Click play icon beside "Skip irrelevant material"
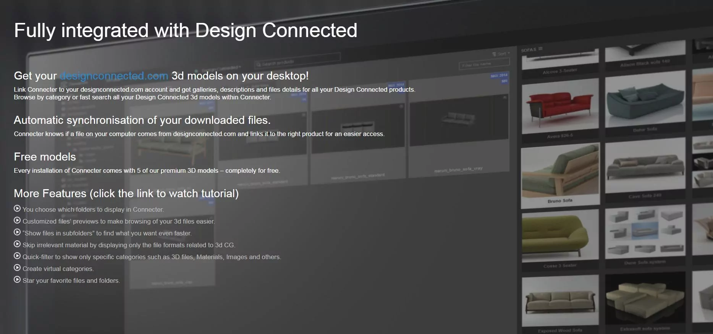This screenshot has height=334, width=713. tap(17, 244)
